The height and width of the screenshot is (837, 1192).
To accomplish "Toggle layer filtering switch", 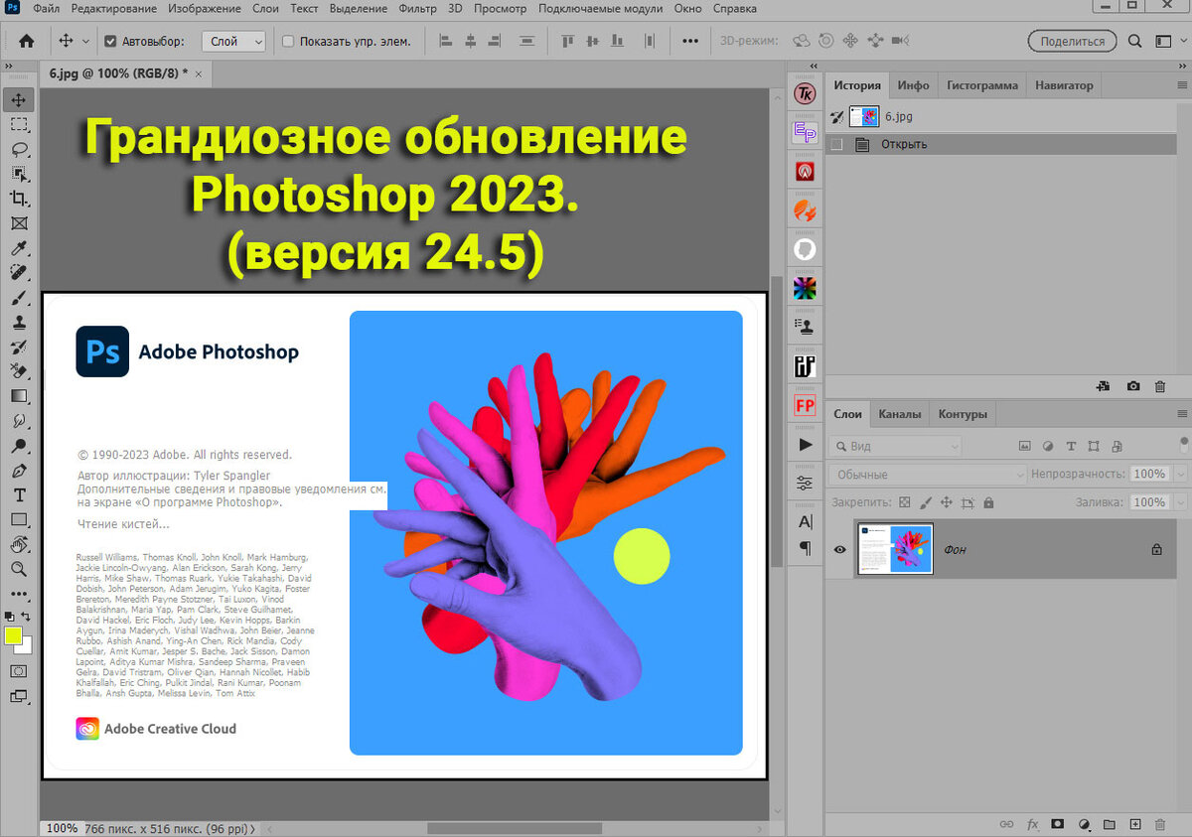I will (1184, 445).
